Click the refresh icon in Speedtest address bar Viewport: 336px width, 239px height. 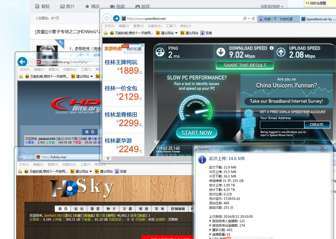click(253, 19)
